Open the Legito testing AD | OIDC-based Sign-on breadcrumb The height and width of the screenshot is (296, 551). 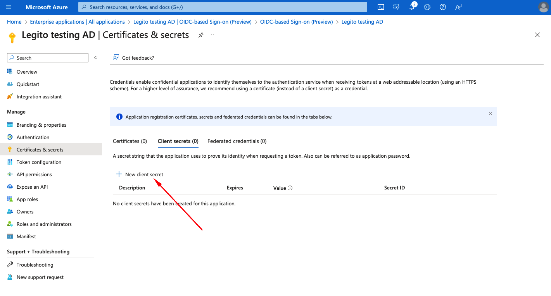pyautogui.click(x=192, y=22)
